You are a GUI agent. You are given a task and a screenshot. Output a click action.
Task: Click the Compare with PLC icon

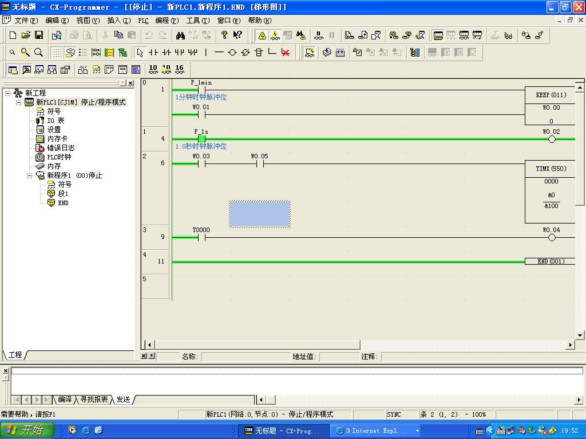click(x=376, y=35)
